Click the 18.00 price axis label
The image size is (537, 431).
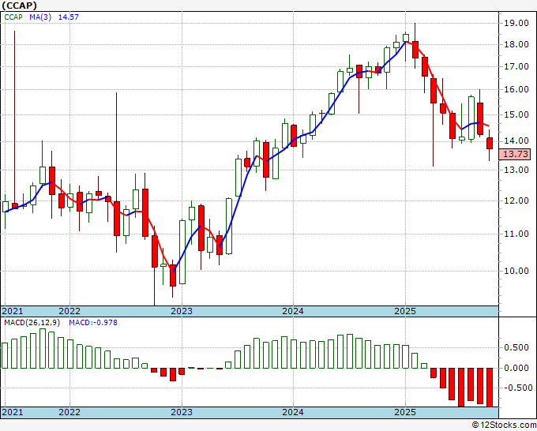click(516, 44)
